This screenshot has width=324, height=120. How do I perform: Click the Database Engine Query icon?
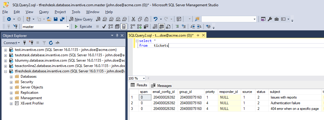(x=98, y=19)
